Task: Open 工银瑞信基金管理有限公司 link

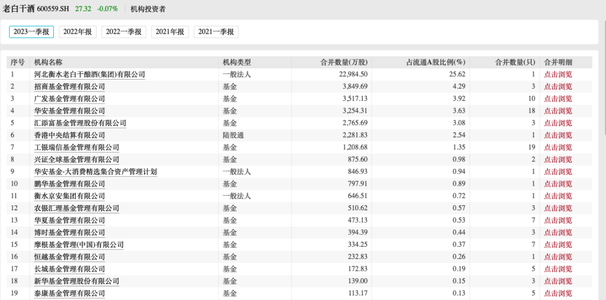Action: click(x=76, y=147)
